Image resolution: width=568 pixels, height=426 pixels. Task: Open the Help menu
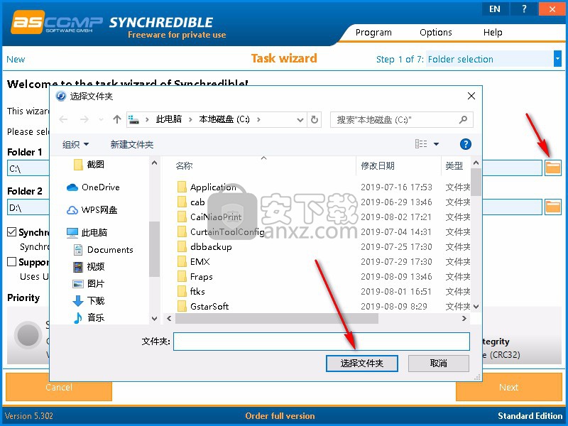493,33
